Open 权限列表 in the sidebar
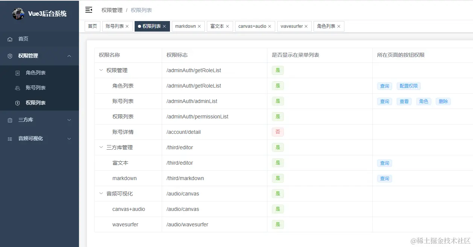 39,103
